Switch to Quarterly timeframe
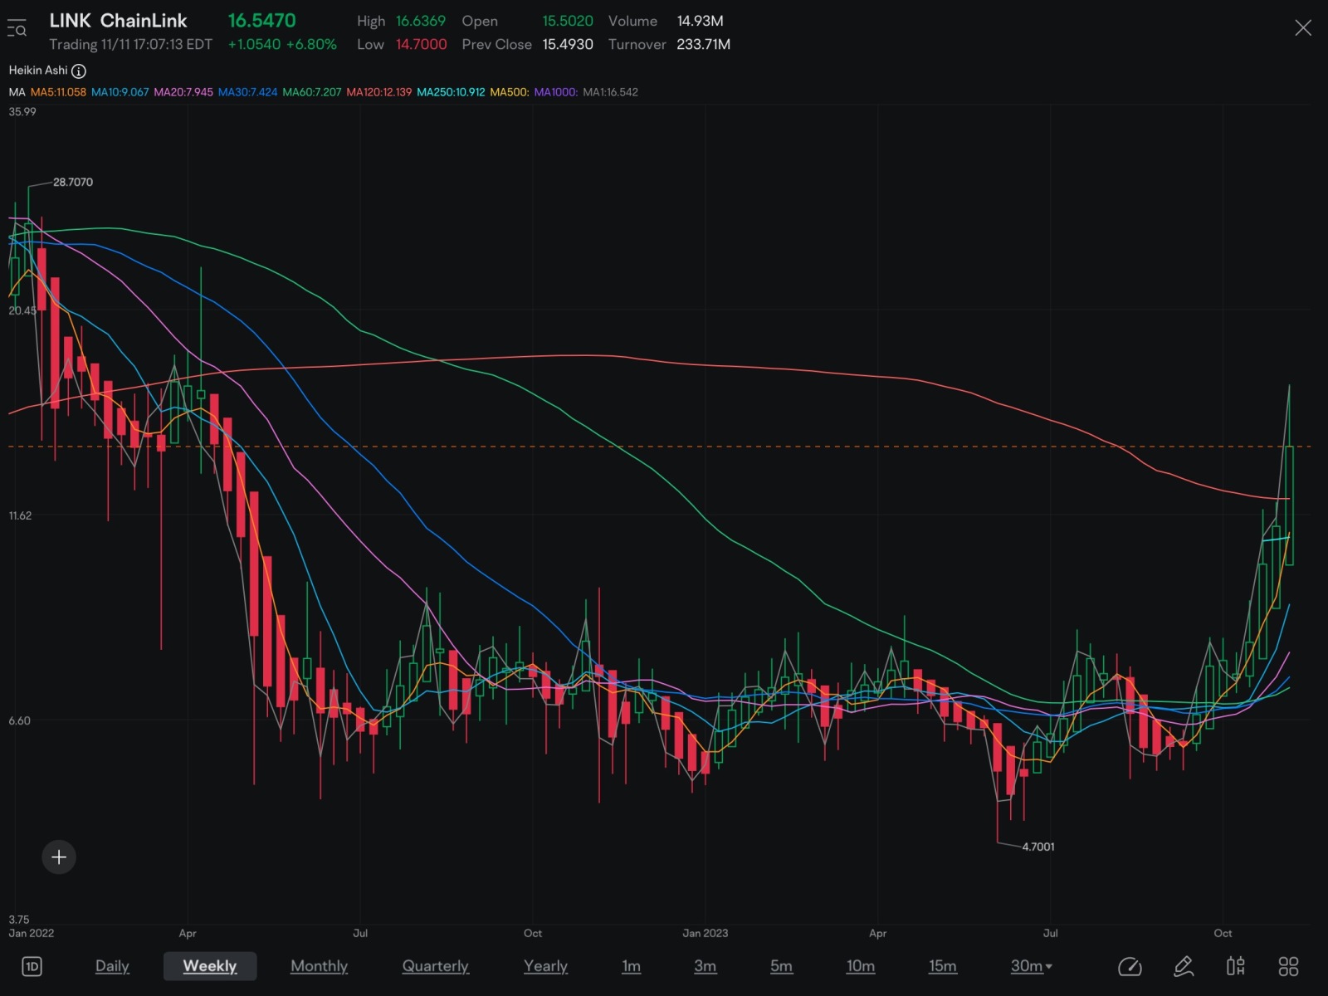Image resolution: width=1328 pixels, height=996 pixels. 436,966
